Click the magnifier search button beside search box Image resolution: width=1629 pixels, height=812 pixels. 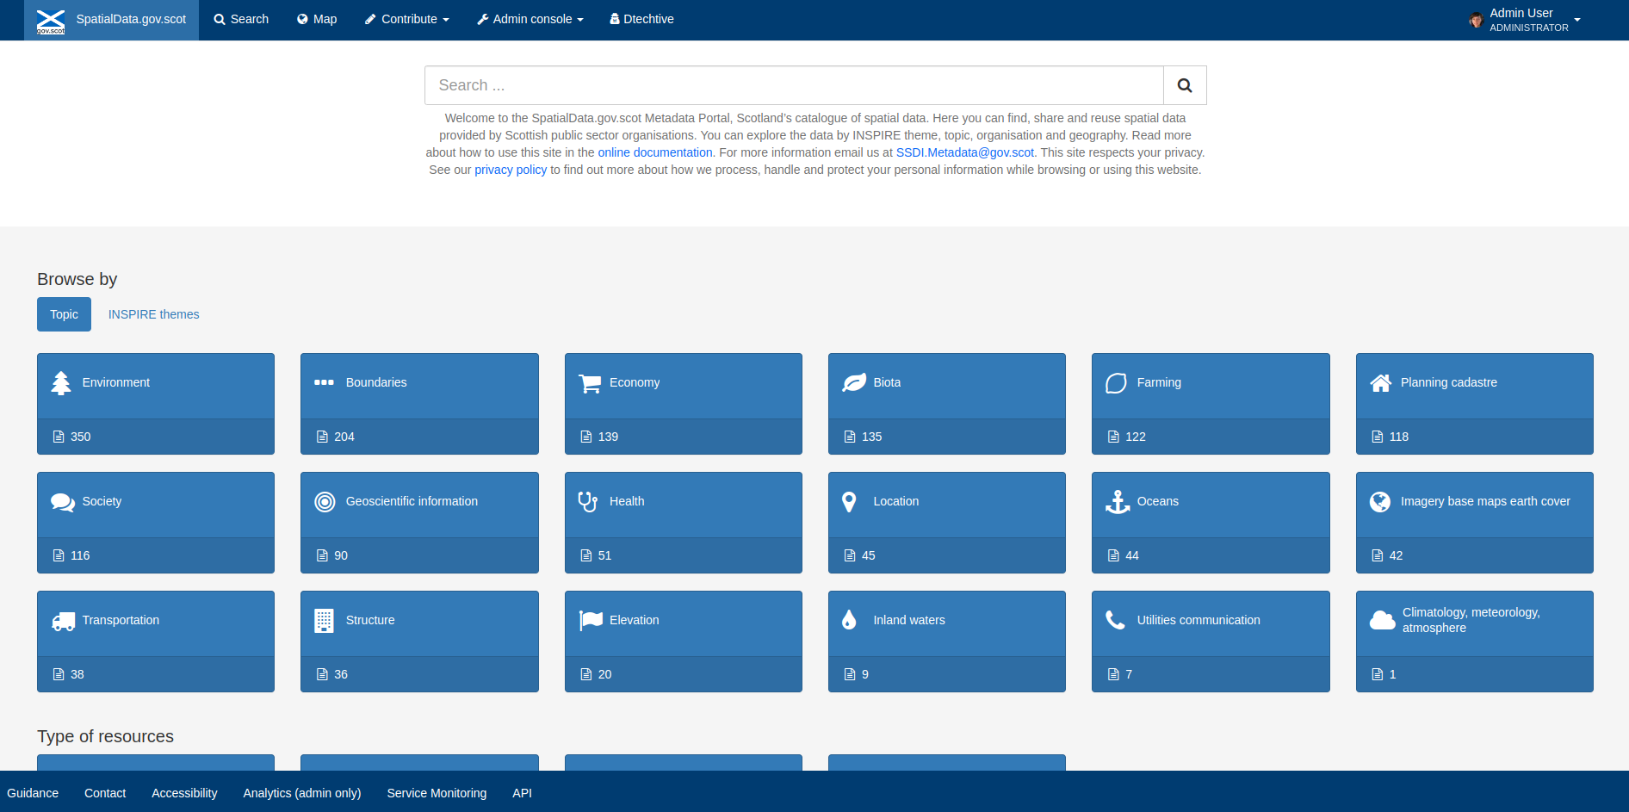tap(1185, 85)
